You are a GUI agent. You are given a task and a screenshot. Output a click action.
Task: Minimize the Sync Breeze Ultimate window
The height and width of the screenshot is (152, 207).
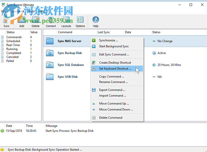(180, 5)
